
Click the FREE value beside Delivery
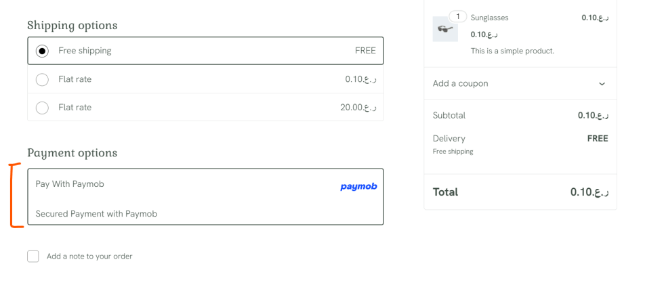pyautogui.click(x=597, y=138)
